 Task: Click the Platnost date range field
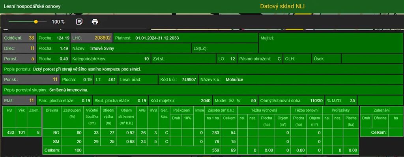click(x=185, y=38)
